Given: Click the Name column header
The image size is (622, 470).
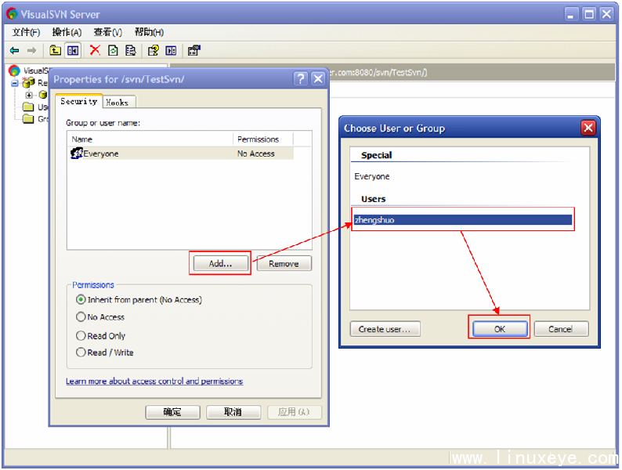Looking at the screenshot, I should (x=150, y=139).
